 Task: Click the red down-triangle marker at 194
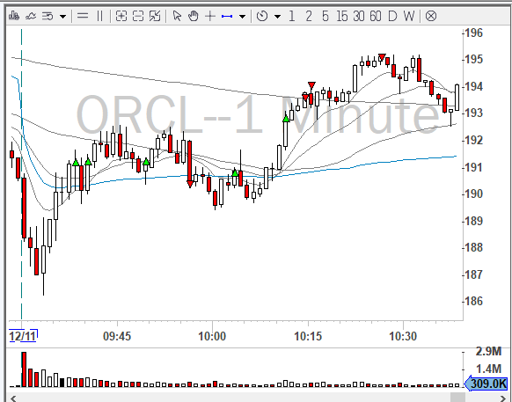coord(311,85)
